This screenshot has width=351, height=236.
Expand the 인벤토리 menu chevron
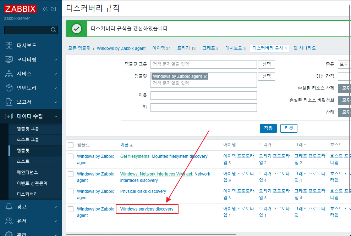point(56,88)
